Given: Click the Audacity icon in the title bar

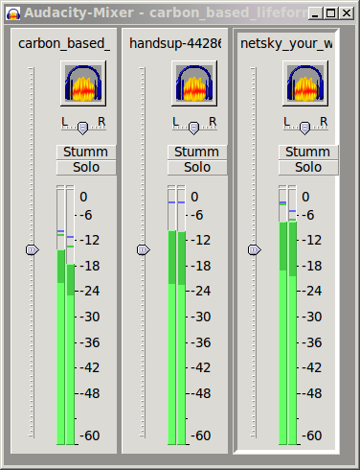Looking at the screenshot, I should pyautogui.click(x=13, y=13).
